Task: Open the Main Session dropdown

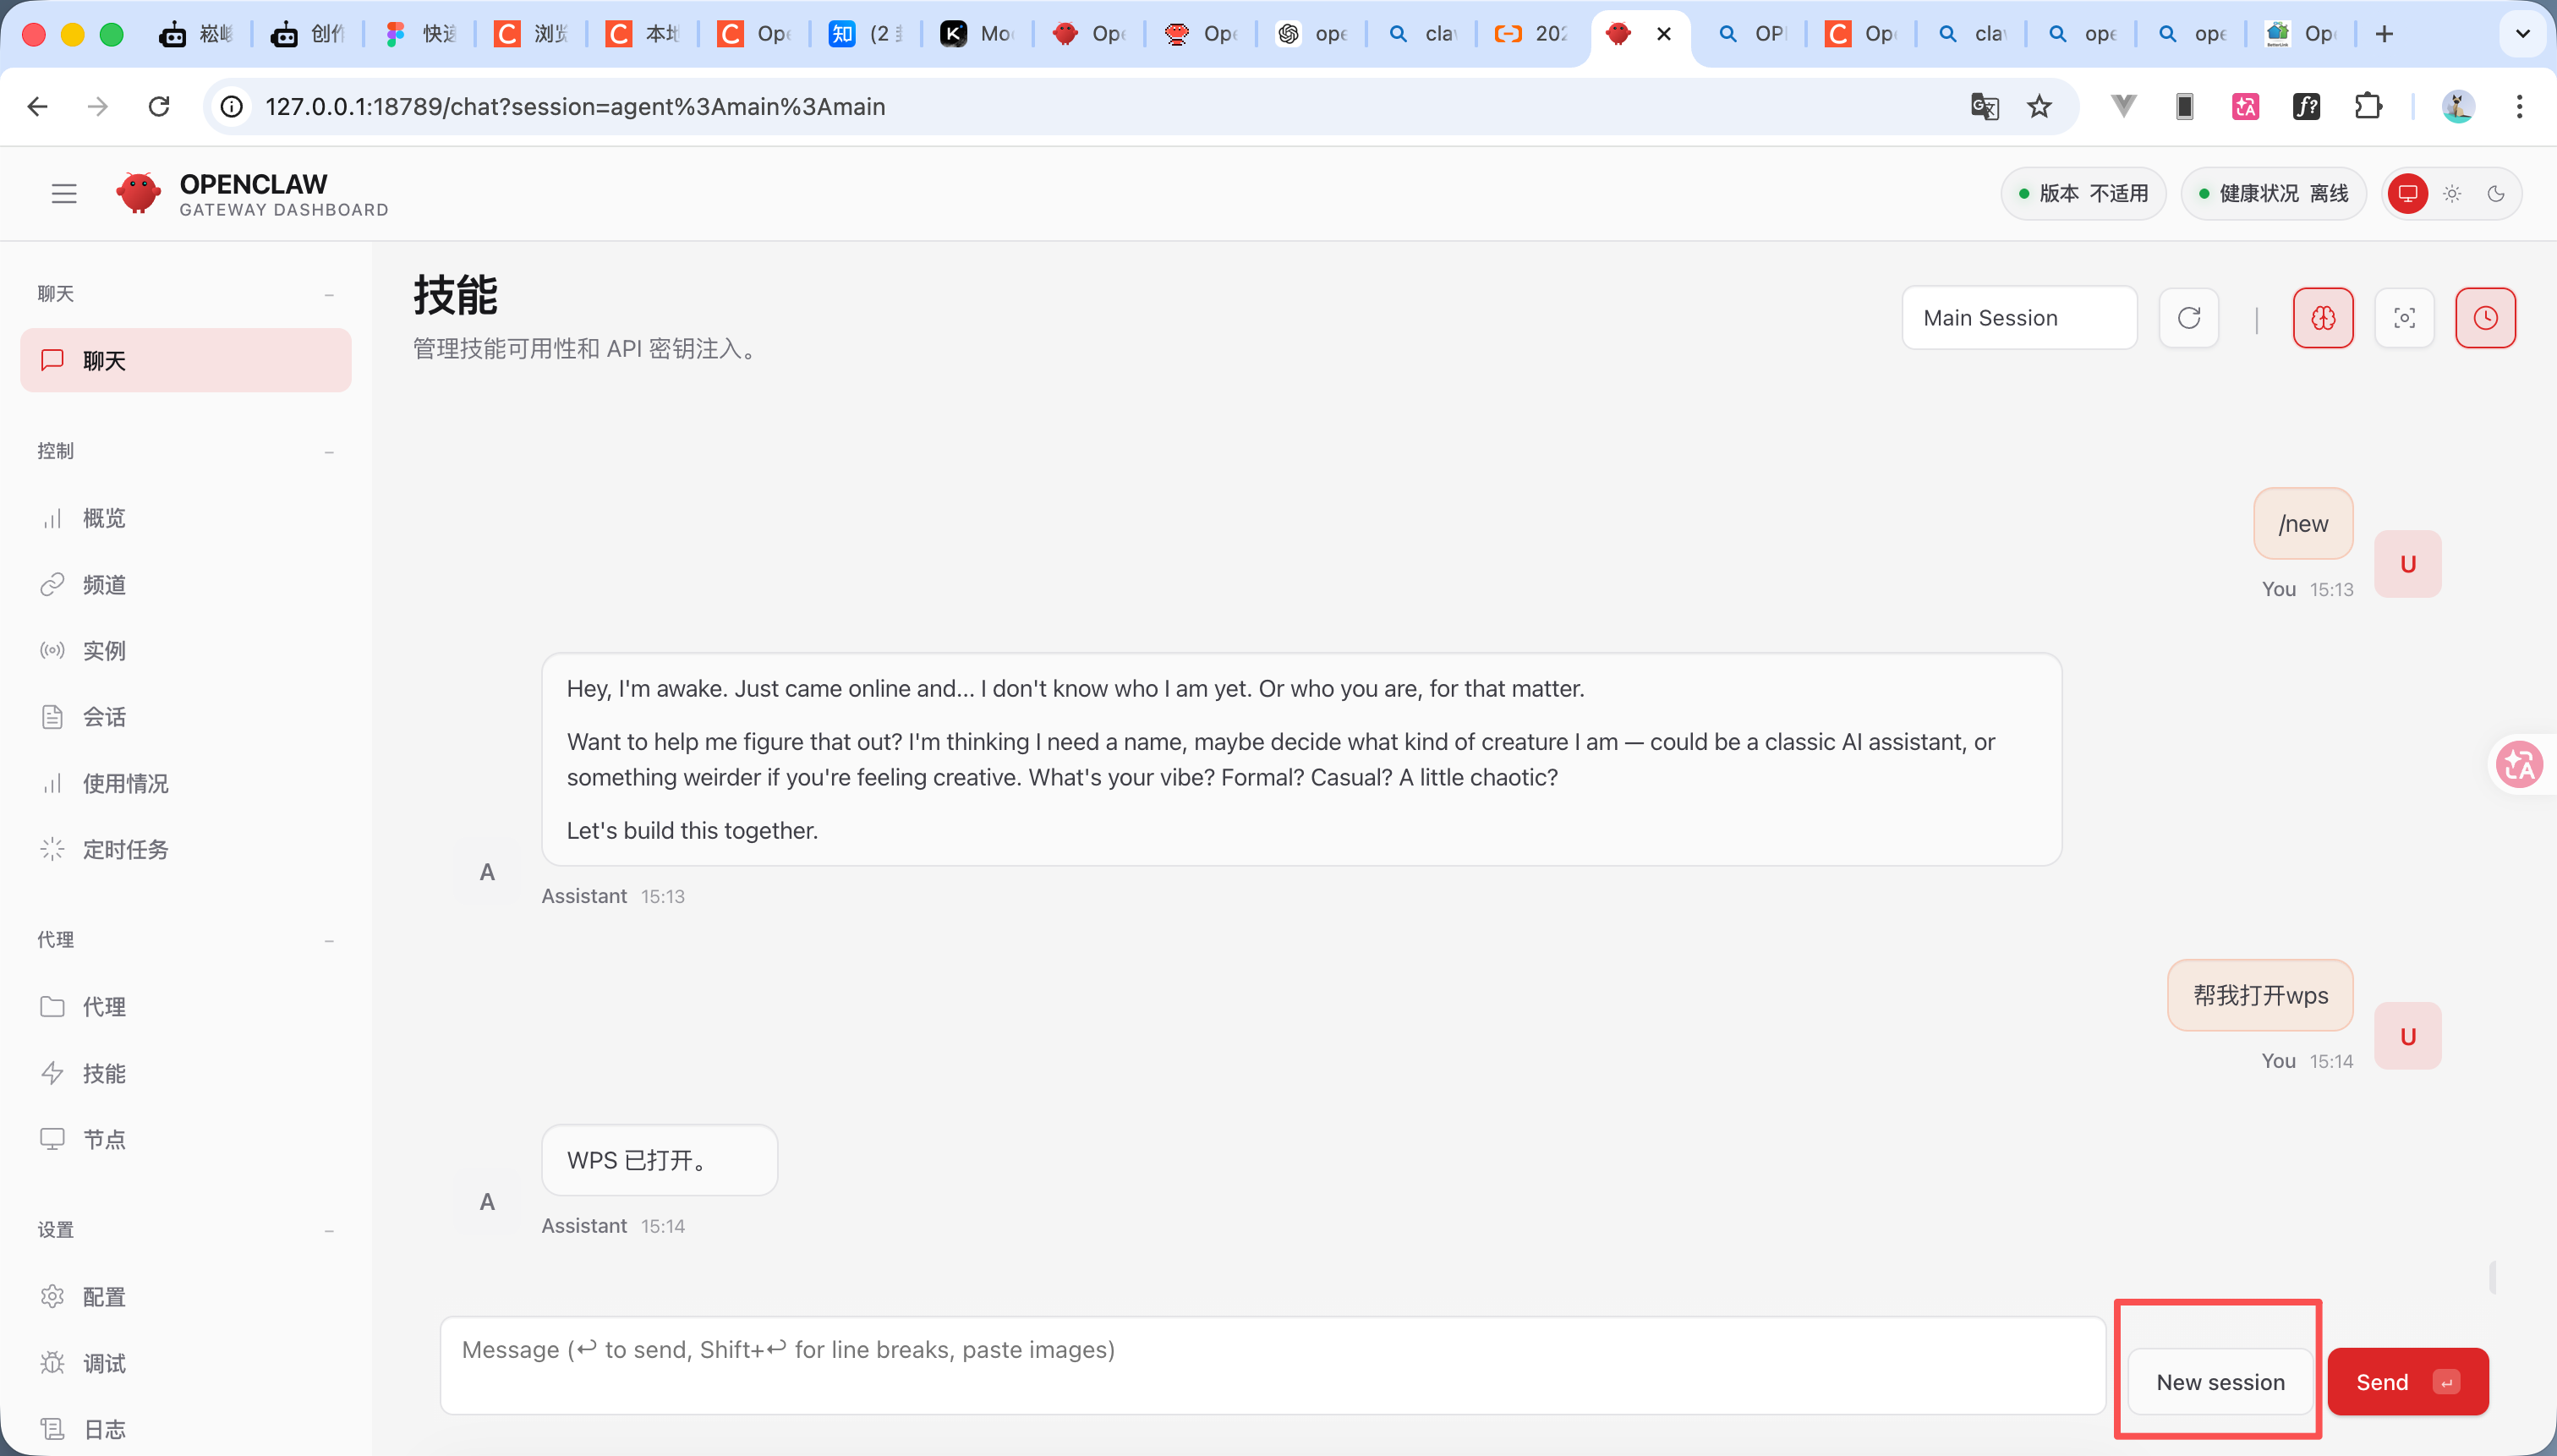Action: tap(2019, 318)
